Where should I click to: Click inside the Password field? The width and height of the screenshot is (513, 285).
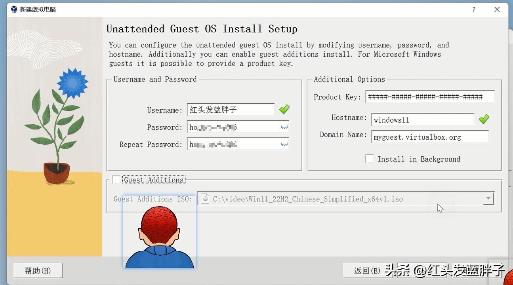238,127
